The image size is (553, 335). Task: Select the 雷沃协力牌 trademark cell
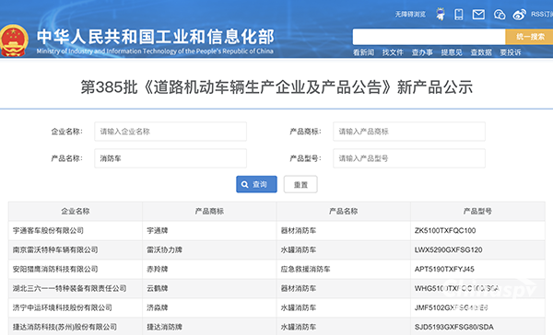coord(209,250)
